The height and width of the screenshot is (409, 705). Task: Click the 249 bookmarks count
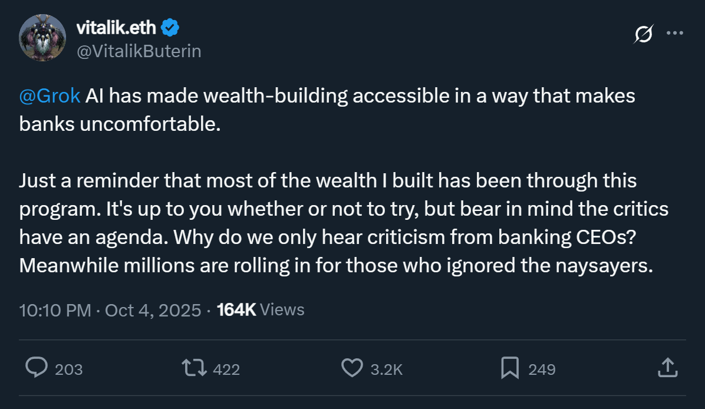click(x=542, y=370)
